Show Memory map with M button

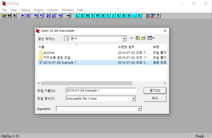87,16
